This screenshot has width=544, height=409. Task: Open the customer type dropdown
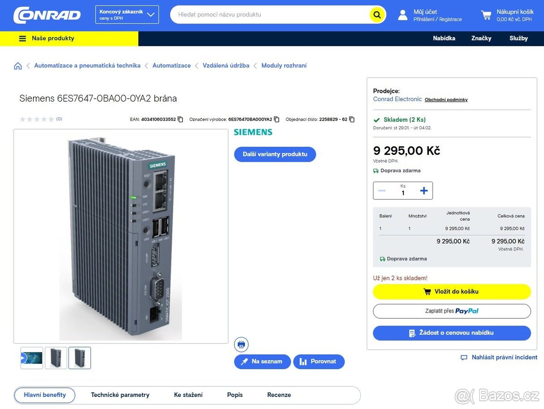pyautogui.click(x=127, y=15)
